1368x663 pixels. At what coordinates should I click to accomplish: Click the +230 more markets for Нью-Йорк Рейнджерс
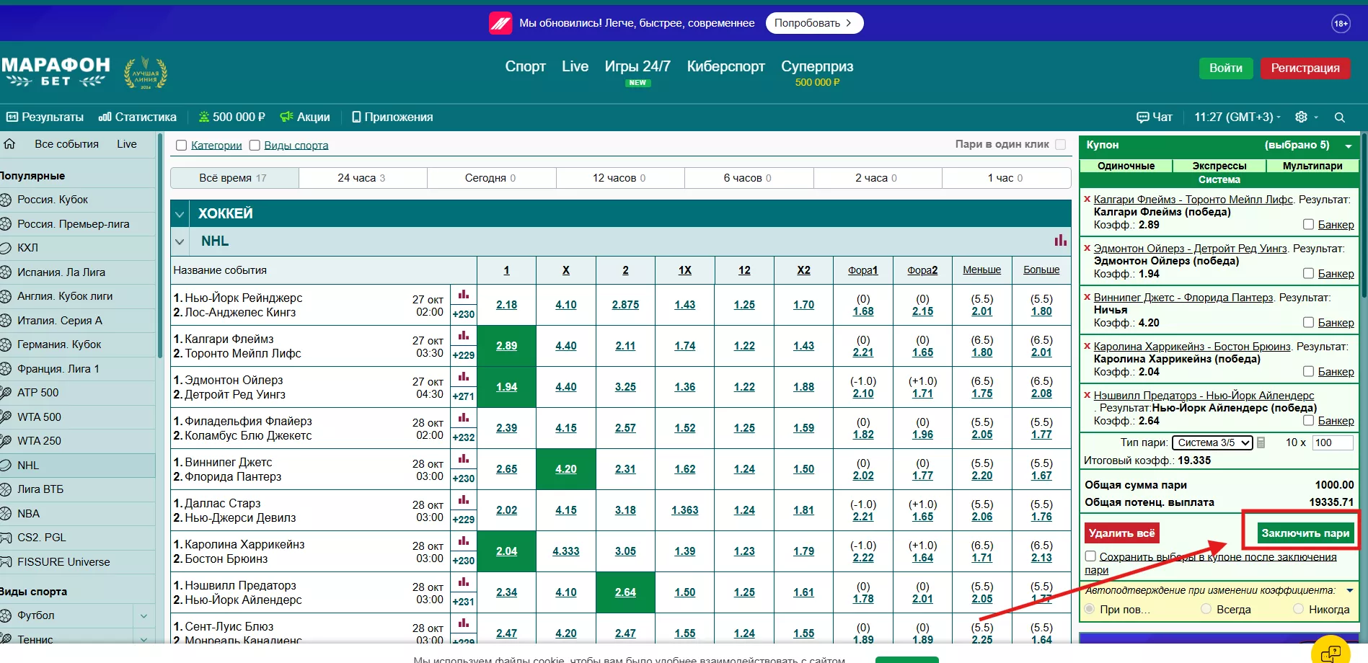(464, 314)
